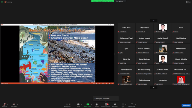Image resolution: width=192 pixels, height=108 pixels.
Task: Open video options arrow beside Start Video
Action: pyautogui.click(x=17, y=104)
